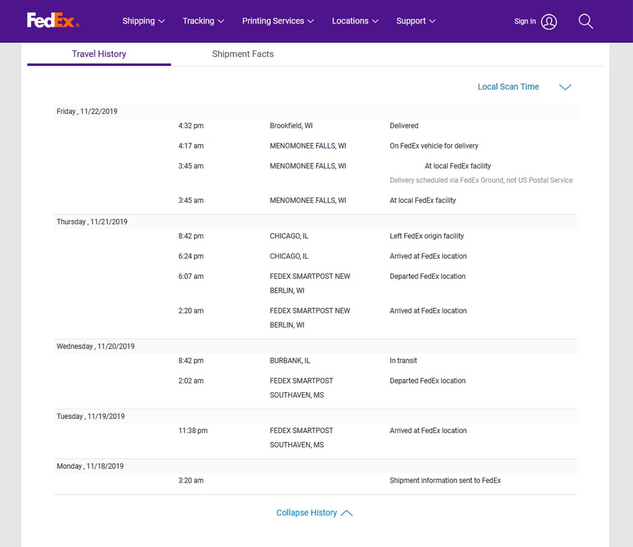Click Shipment information sent to FedEx status
This screenshot has width=633, height=547.
click(x=445, y=481)
